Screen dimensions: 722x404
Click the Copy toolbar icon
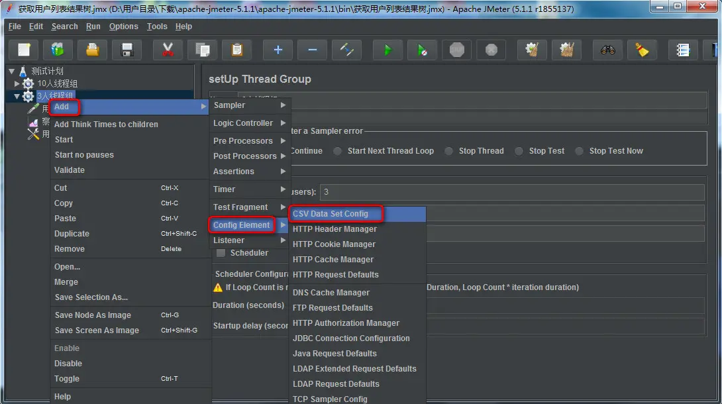[x=202, y=50]
